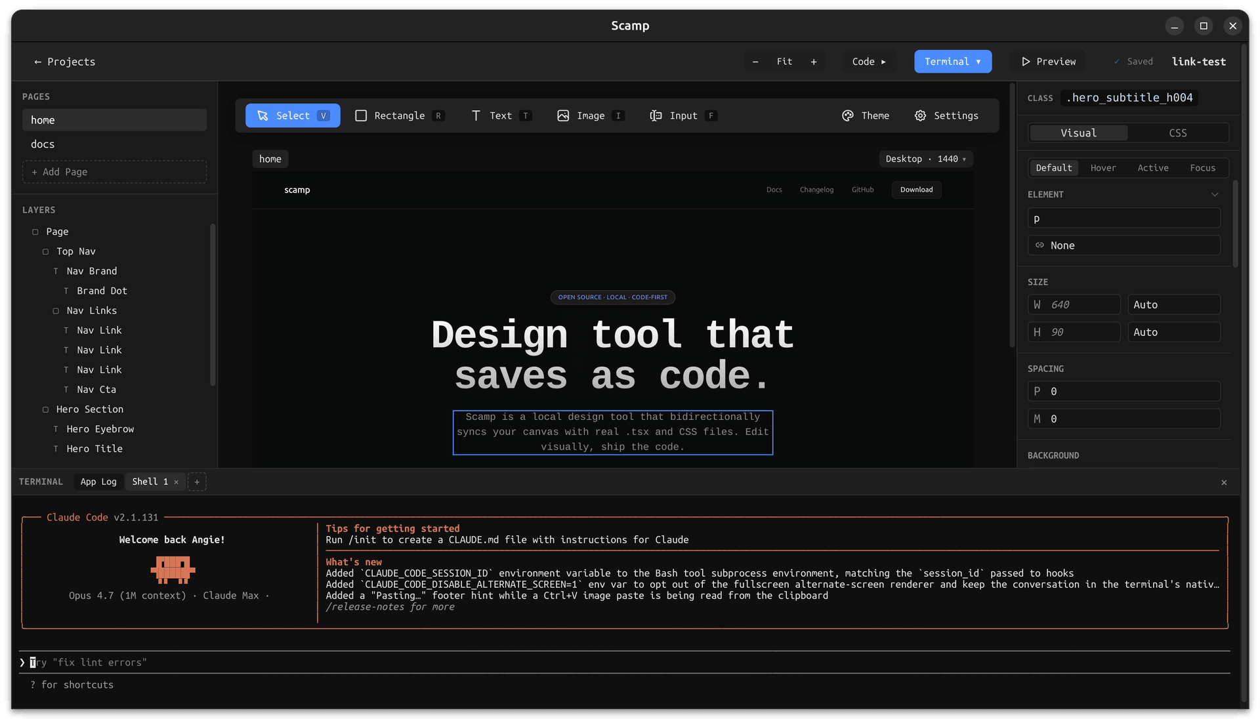Click the link icon beside None
Image resolution: width=1260 pixels, height=723 pixels.
(1039, 245)
